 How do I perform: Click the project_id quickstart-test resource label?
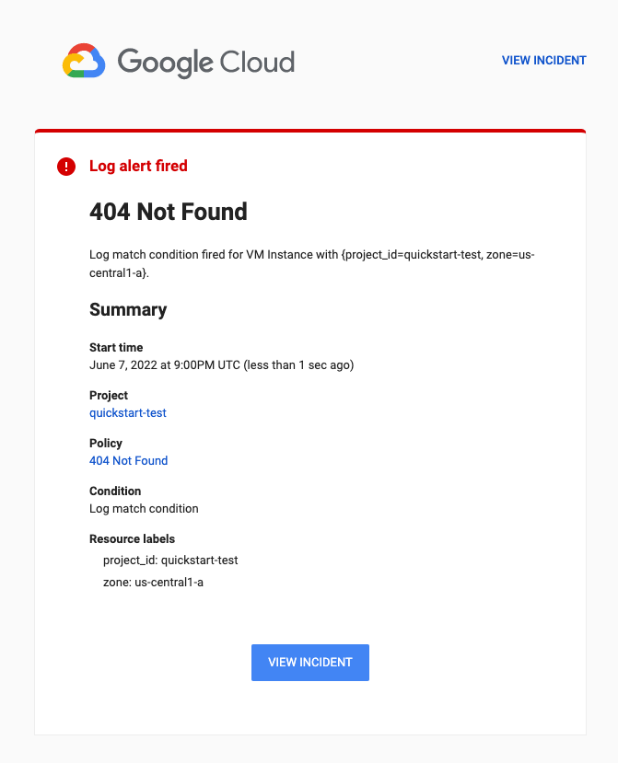click(170, 560)
